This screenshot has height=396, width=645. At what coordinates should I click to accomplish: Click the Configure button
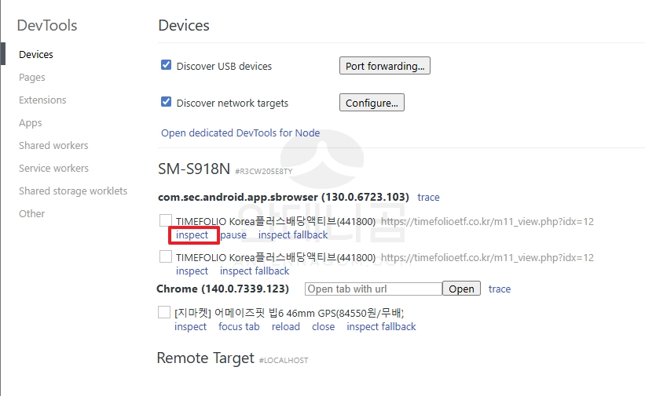(x=372, y=102)
